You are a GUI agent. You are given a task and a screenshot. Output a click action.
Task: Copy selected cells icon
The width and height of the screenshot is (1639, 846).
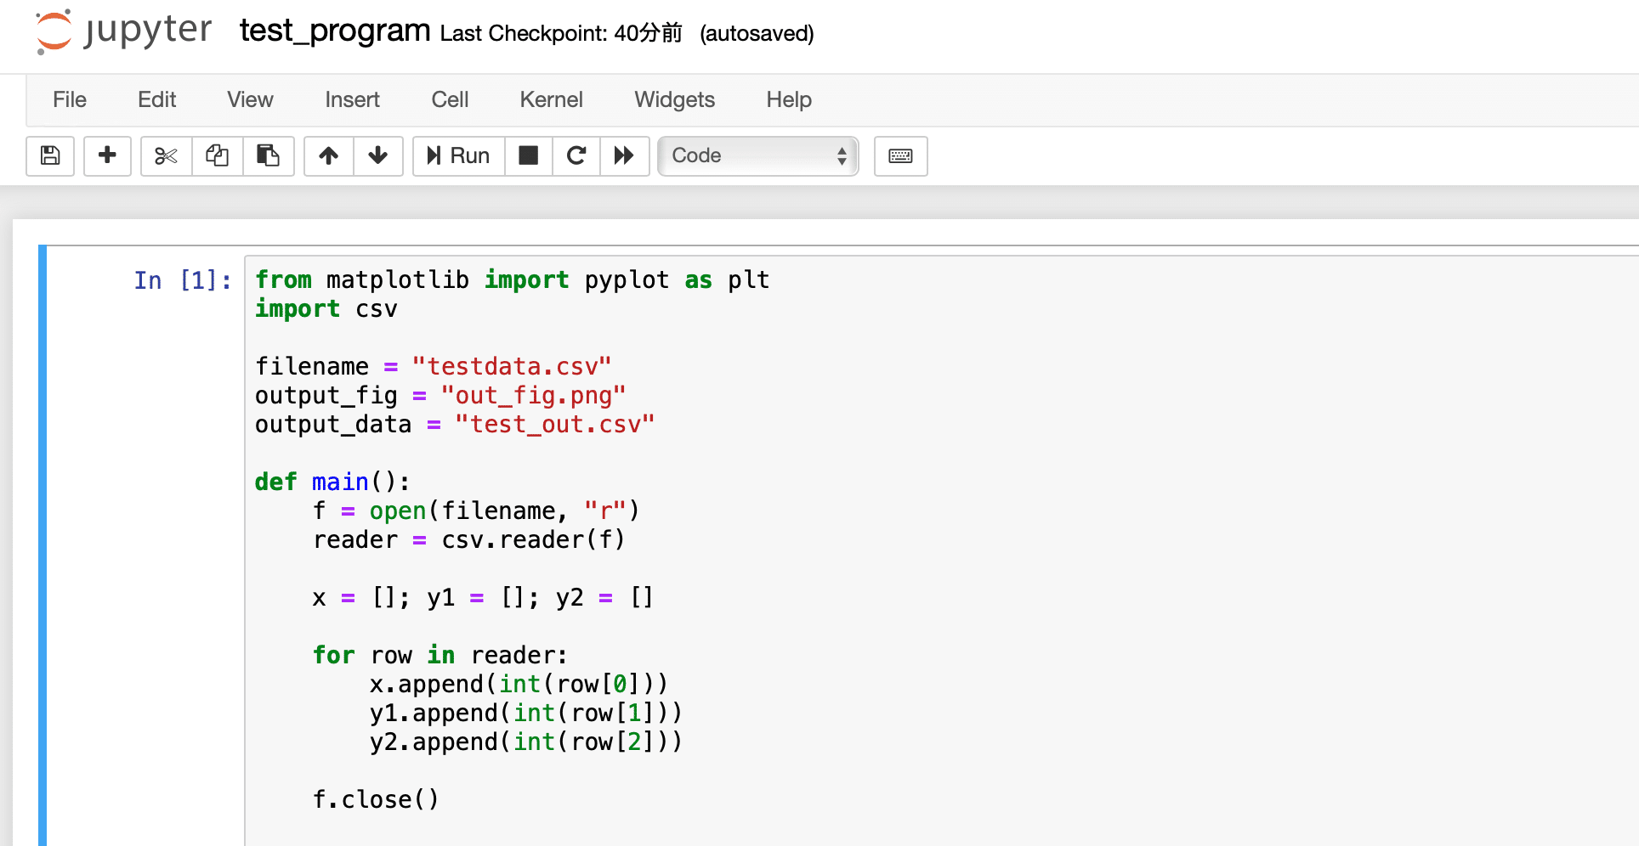(218, 155)
